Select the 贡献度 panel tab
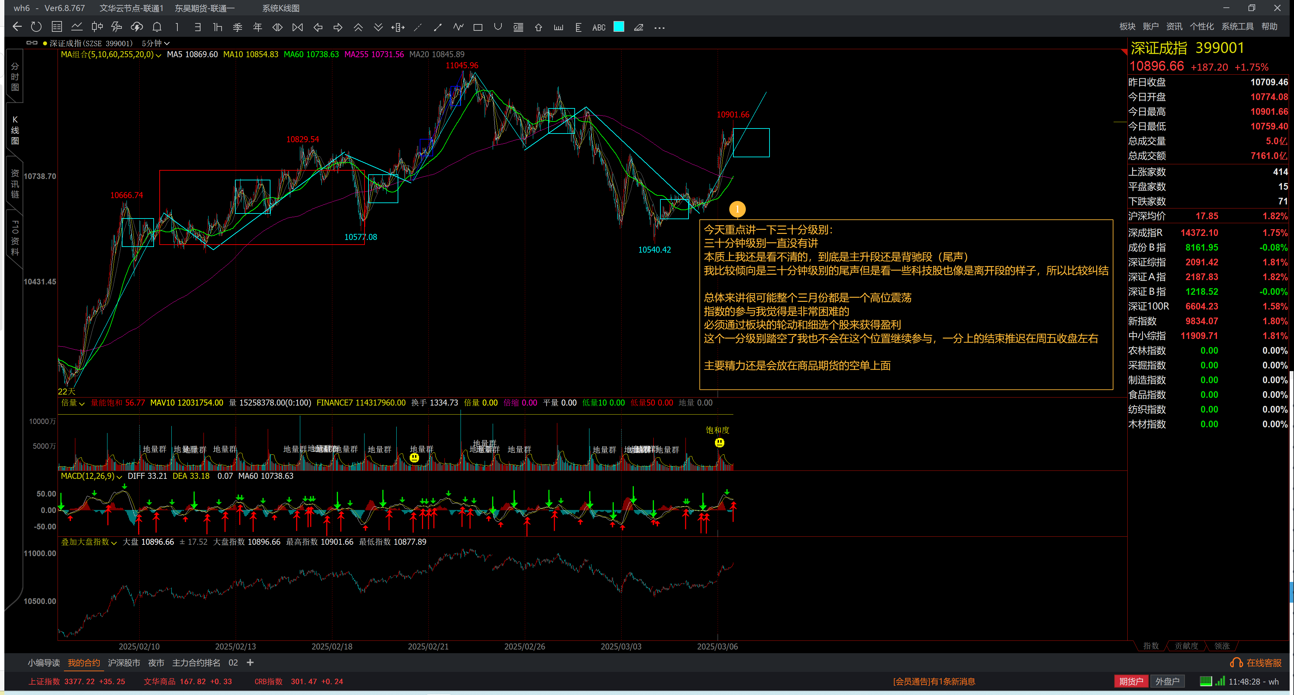Screen dimensions: 1294x695 tap(1186, 646)
